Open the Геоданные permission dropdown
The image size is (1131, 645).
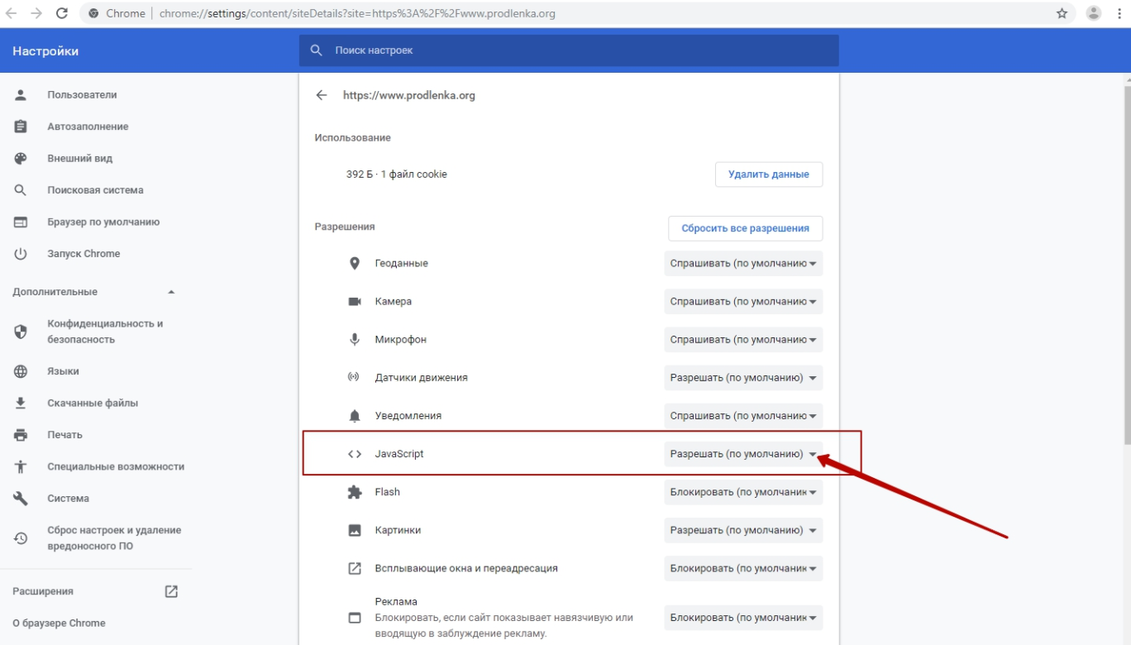tap(743, 263)
